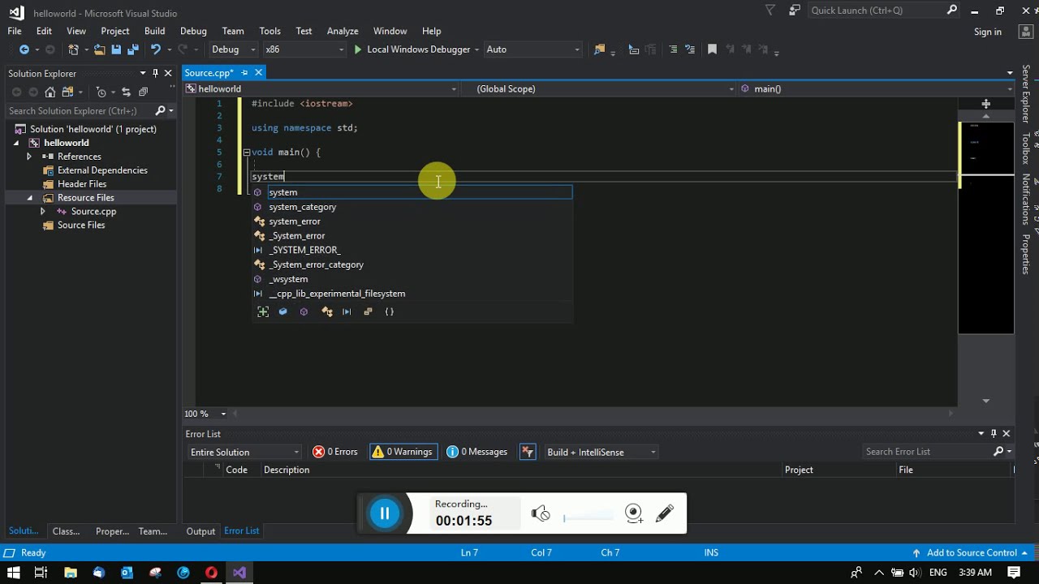Click the notifications filter flag icon
Viewport: 1039px width, 584px height.
tap(770, 11)
